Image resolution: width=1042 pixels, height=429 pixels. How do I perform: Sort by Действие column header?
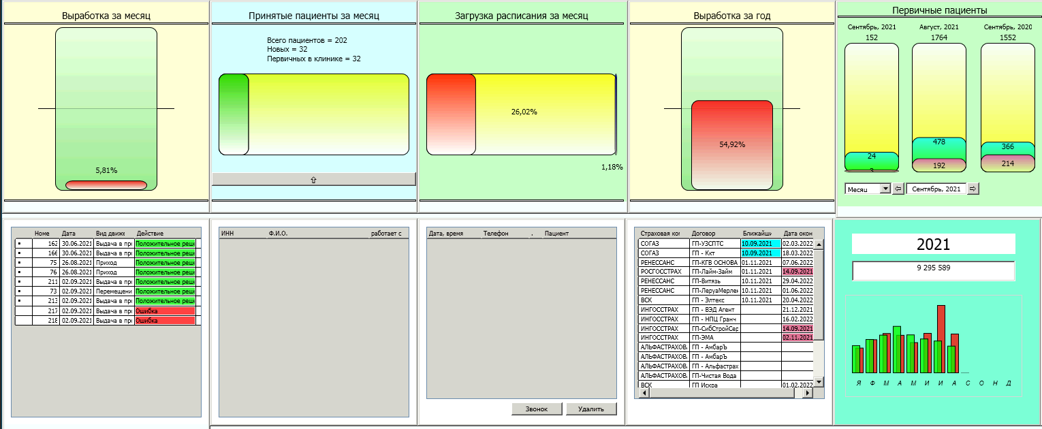tap(165, 233)
